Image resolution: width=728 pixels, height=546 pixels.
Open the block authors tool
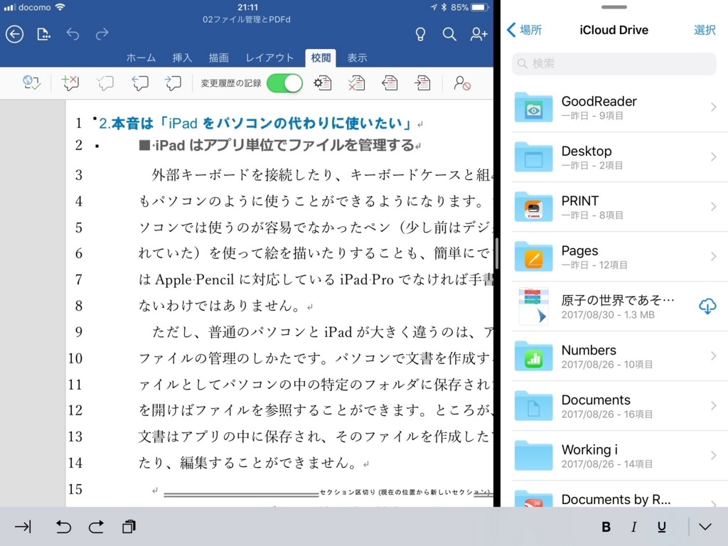[462, 82]
